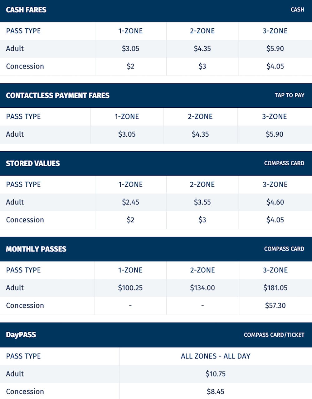
Task: Select the monthly Concession $57.30 price
Action: coord(275,306)
